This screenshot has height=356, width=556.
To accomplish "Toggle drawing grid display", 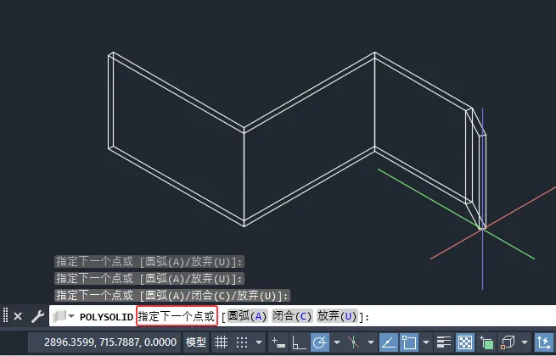I will point(221,342).
